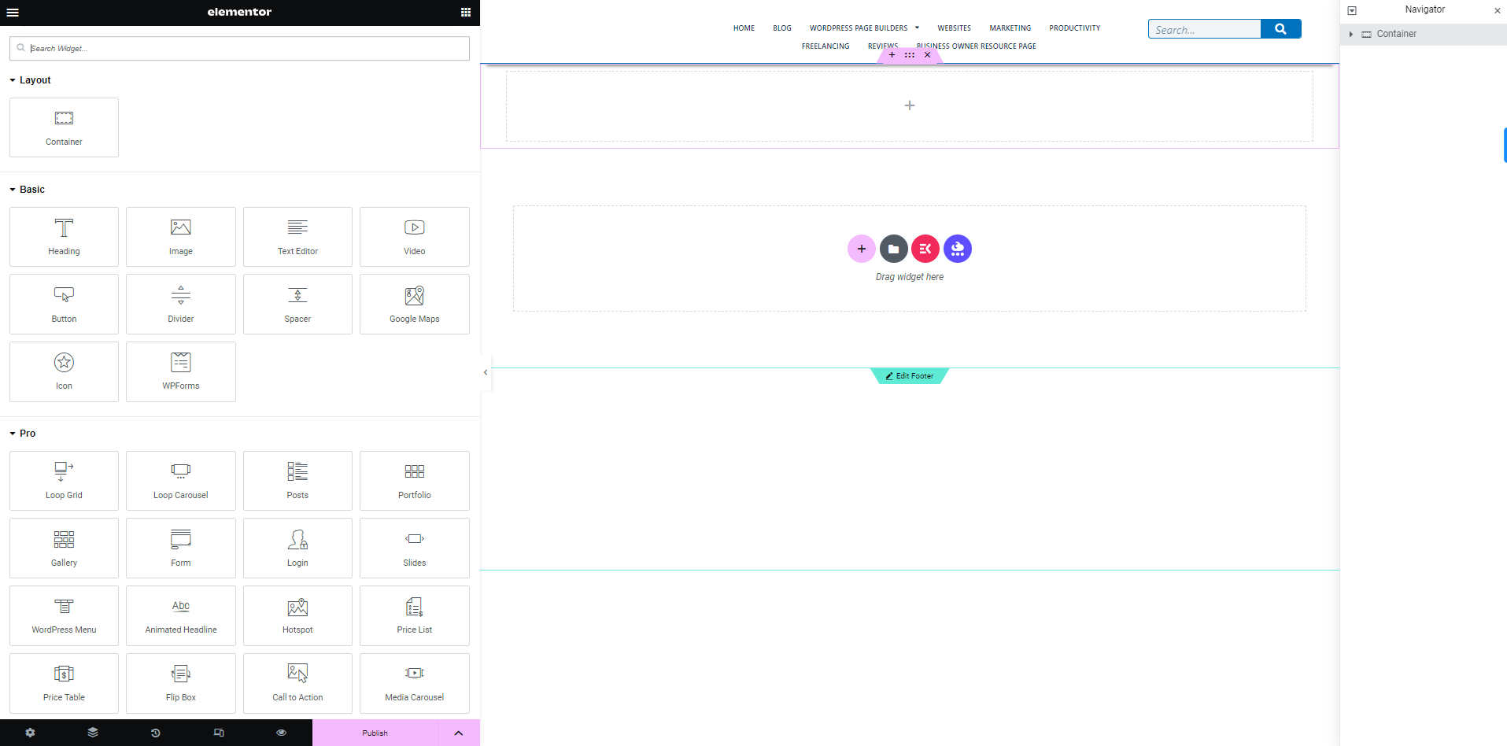Collapse the Layout widget category
This screenshot has width=1507, height=746.
(x=30, y=80)
